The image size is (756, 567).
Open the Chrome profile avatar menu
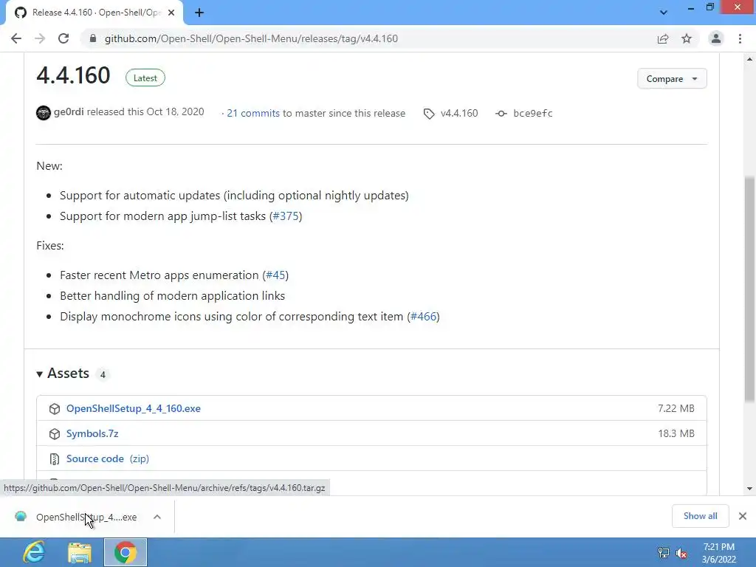pyautogui.click(x=716, y=38)
